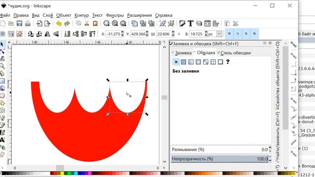Open the Объект menu
The height and width of the screenshot is (177, 315).
[63, 15]
